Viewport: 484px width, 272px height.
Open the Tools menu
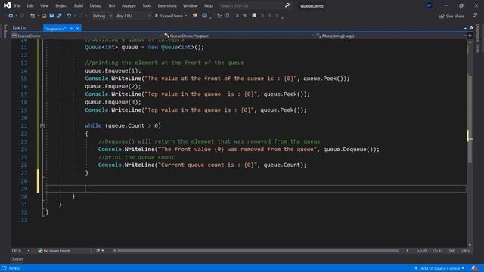147,5
